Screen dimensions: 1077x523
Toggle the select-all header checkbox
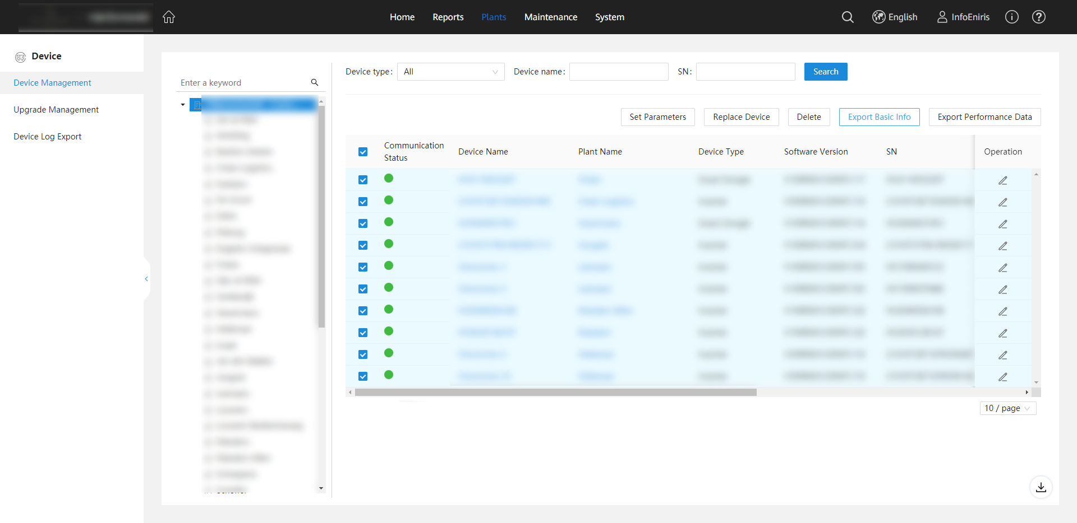point(363,152)
